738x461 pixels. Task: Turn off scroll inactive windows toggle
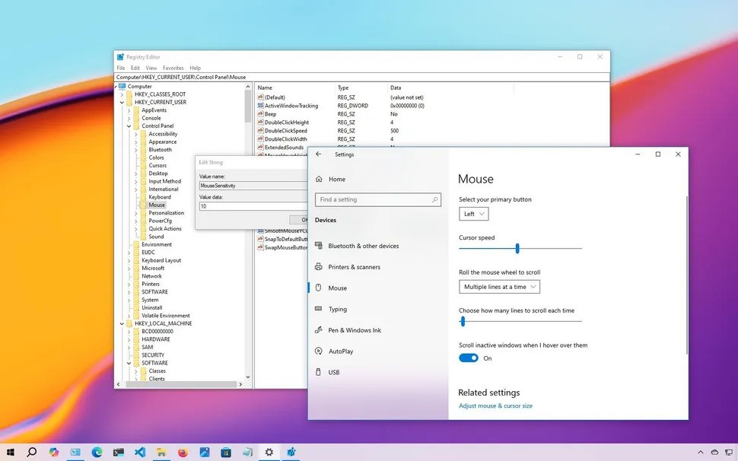tap(469, 358)
